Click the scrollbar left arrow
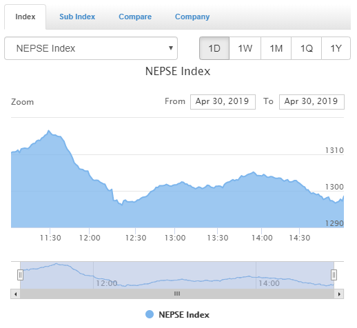The height and width of the screenshot is (328, 357). click(x=15, y=294)
